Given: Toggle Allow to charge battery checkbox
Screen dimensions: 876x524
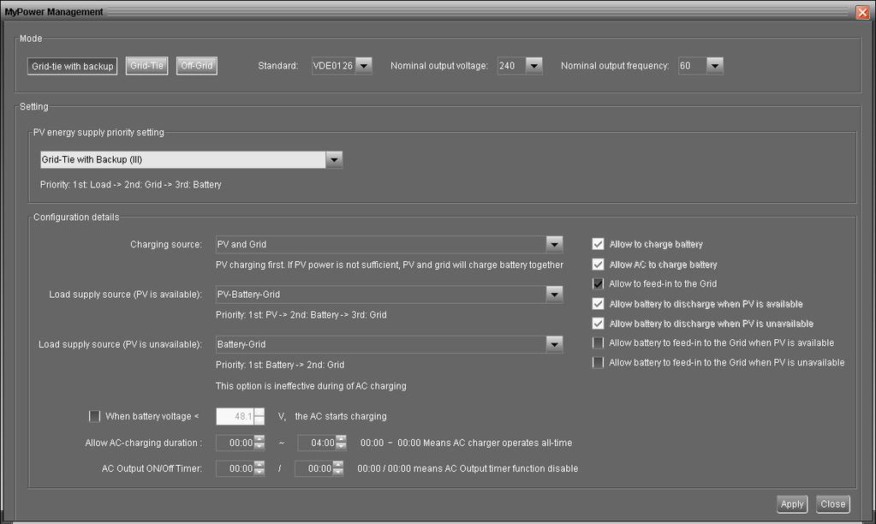Looking at the screenshot, I should (x=598, y=244).
